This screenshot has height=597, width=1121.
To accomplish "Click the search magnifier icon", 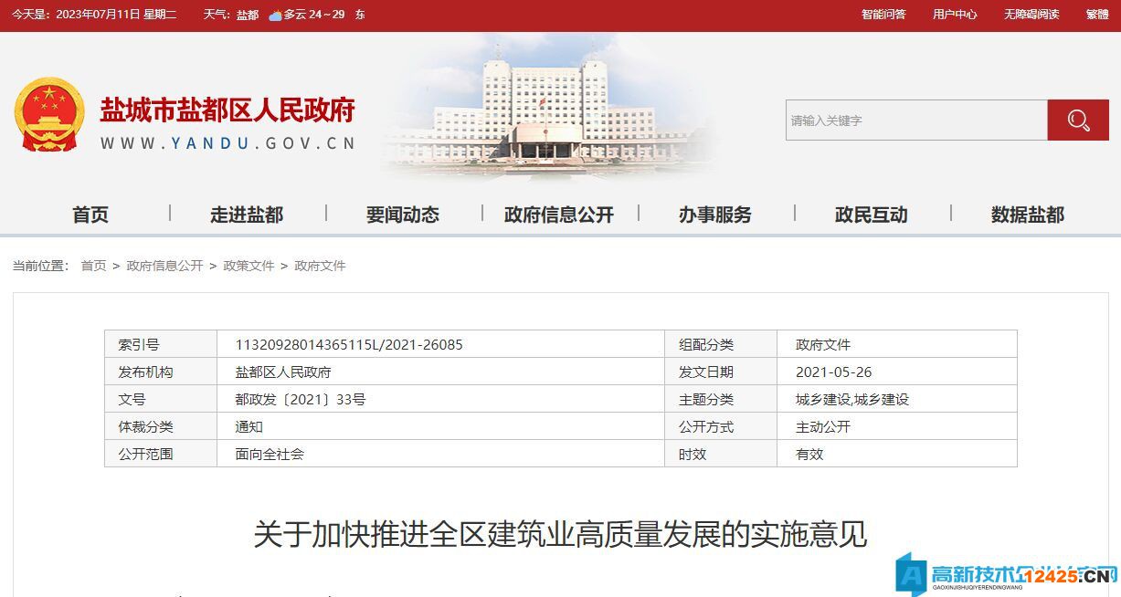I will [1078, 120].
